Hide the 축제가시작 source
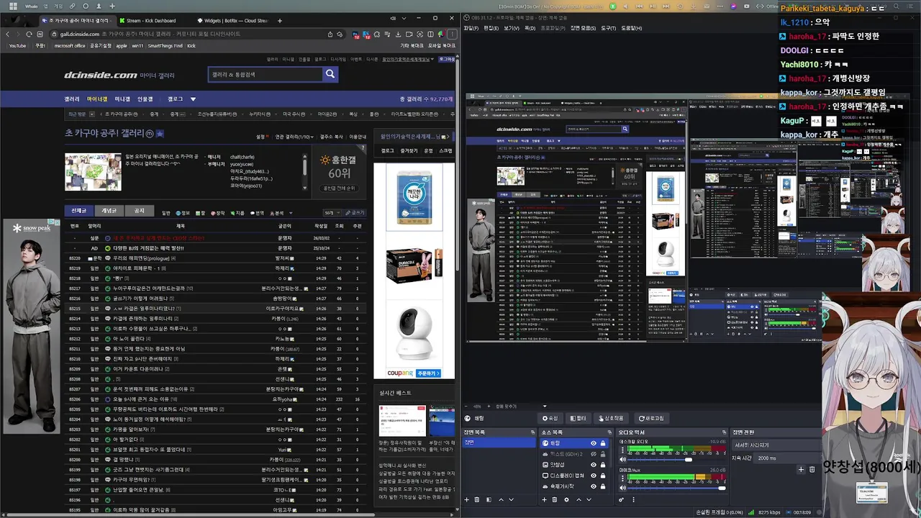 (594, 486)
